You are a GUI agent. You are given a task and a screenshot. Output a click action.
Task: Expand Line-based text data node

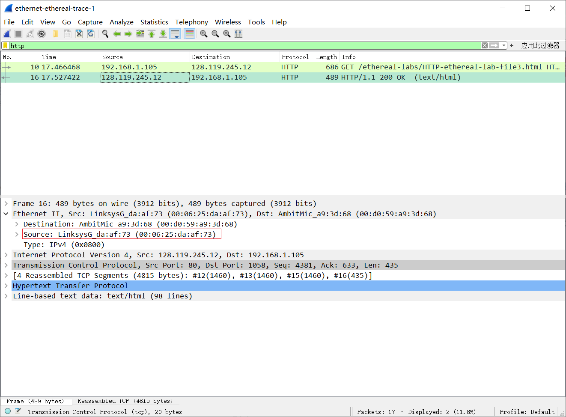tap(6, 296)
